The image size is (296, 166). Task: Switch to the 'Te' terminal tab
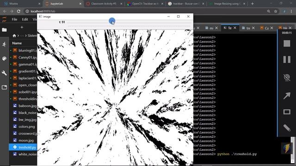(230, 28)
